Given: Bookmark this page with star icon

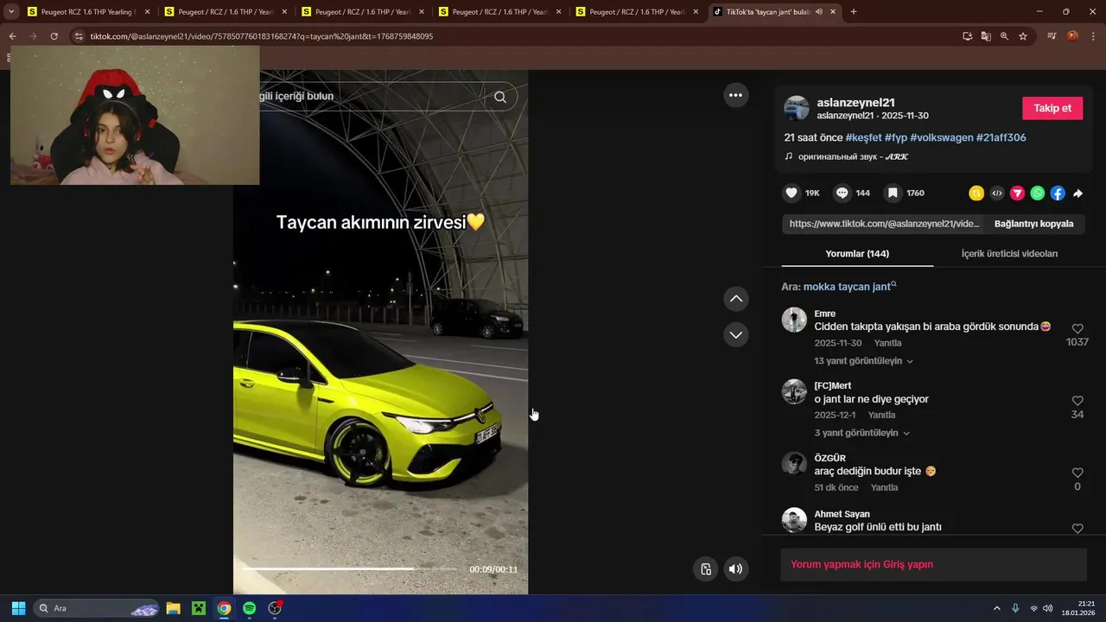Looking at the screenshot, I should click(1023, 36).
